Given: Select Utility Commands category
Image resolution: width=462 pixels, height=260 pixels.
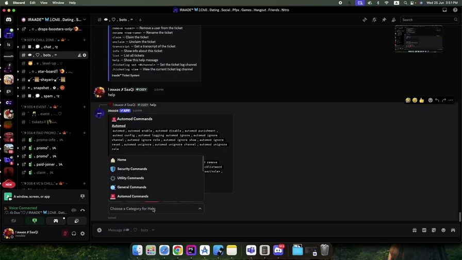Looking at the screenshot, I should click(156, 178).
